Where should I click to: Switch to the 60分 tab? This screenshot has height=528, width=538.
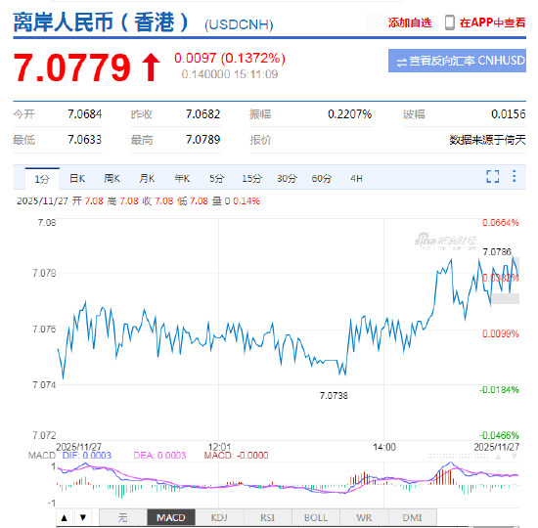point(322,178)
